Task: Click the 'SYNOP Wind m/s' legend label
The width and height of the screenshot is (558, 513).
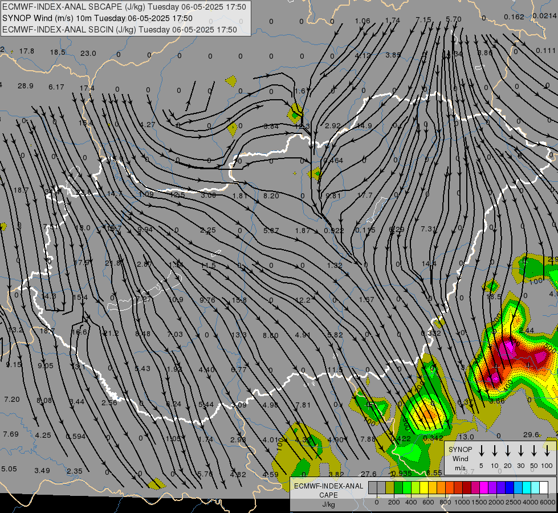Action: 460,458
